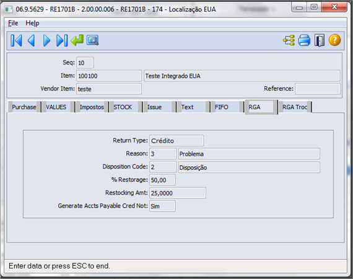This screenshot has height=279, width=353.
Task: Click the Disposição description field
Action: click(x=249, y=167)
